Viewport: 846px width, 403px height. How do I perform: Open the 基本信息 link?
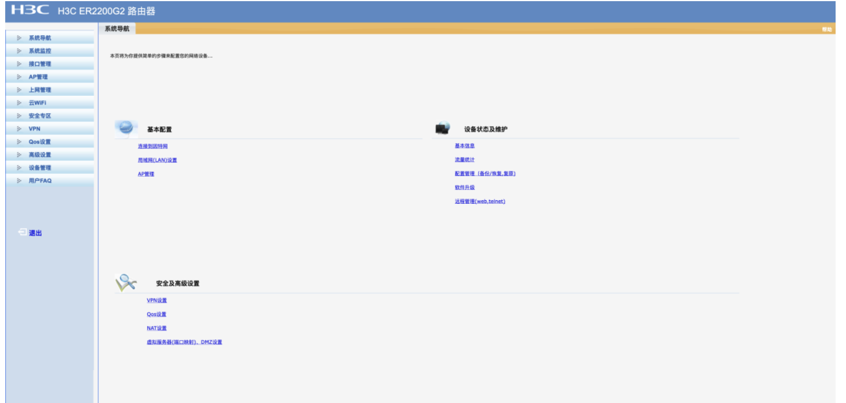coord(465,145)
